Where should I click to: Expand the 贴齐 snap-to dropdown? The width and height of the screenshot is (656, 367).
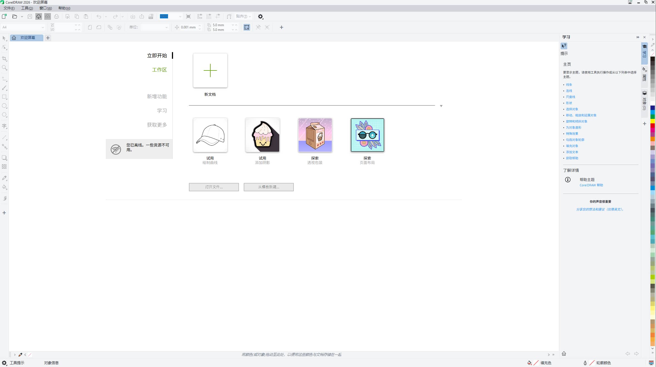pyautogui.click(x=244, y=16)
